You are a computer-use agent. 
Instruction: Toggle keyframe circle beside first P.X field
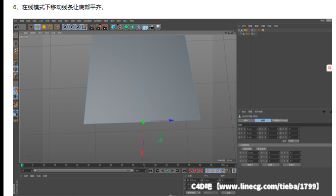pos(239,129)
